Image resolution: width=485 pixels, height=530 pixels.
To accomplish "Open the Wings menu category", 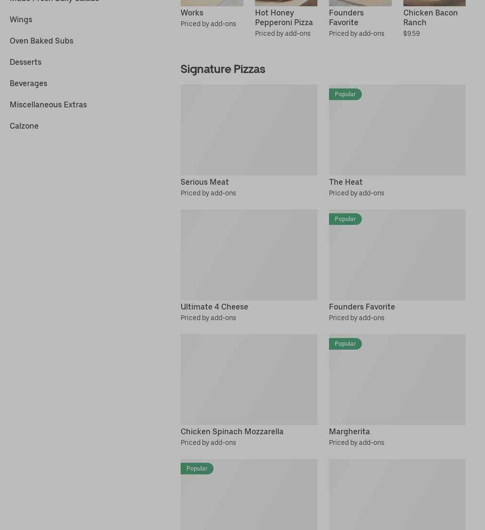I will pyautogui.click(x=21, y=19).
